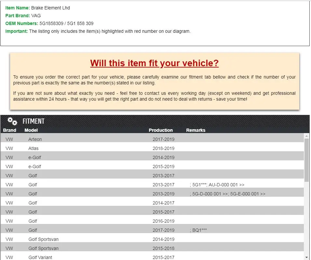Click the fitment table scrollbar thumb
This screenshot has width=311, height=260.
click(306, 160)
